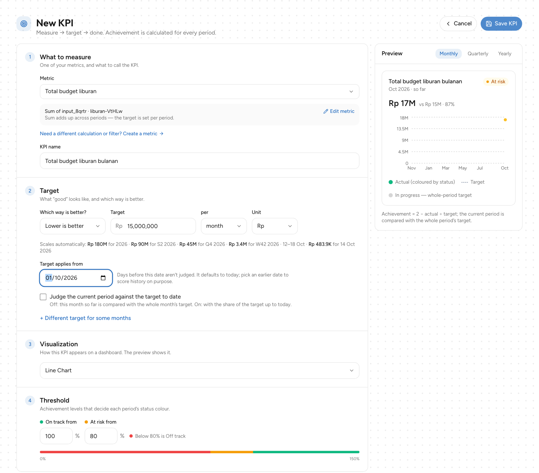This screenshot has height=473, width=539.
Task: Save the new KPI
Action: [501, 24]
